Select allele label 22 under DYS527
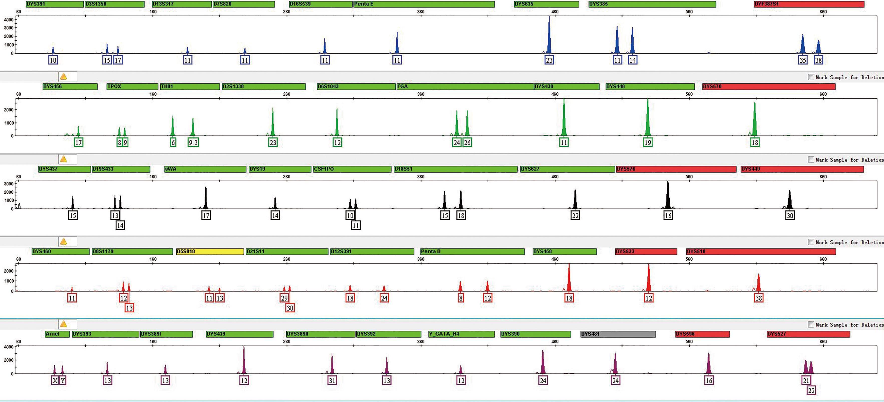 click(811, 391)
